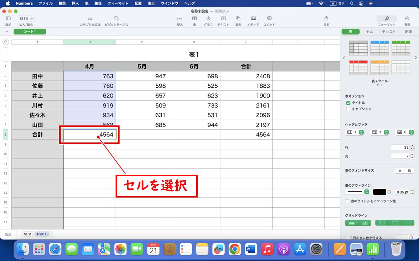The image size is (419, 261).
Task: Open the ピボットテーブル creation tool
Action: point(117,20)
